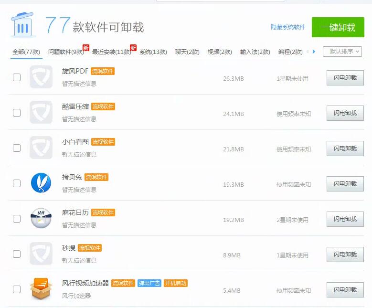This screenshot has height=308, width=372.
Task: Click the 麻花日历 name text
Action: (x=75, y=212)
